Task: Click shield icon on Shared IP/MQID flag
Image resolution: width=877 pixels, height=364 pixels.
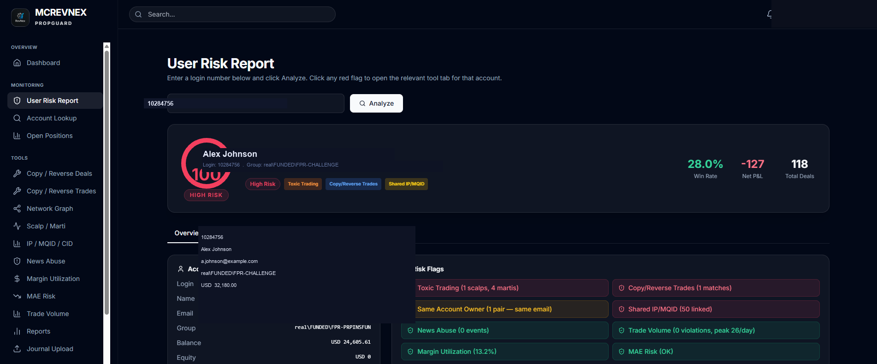Action: coord(622,309)
